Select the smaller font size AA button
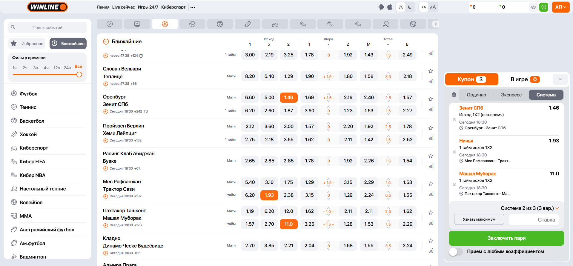The image size is (573, 266). (424, 7)
